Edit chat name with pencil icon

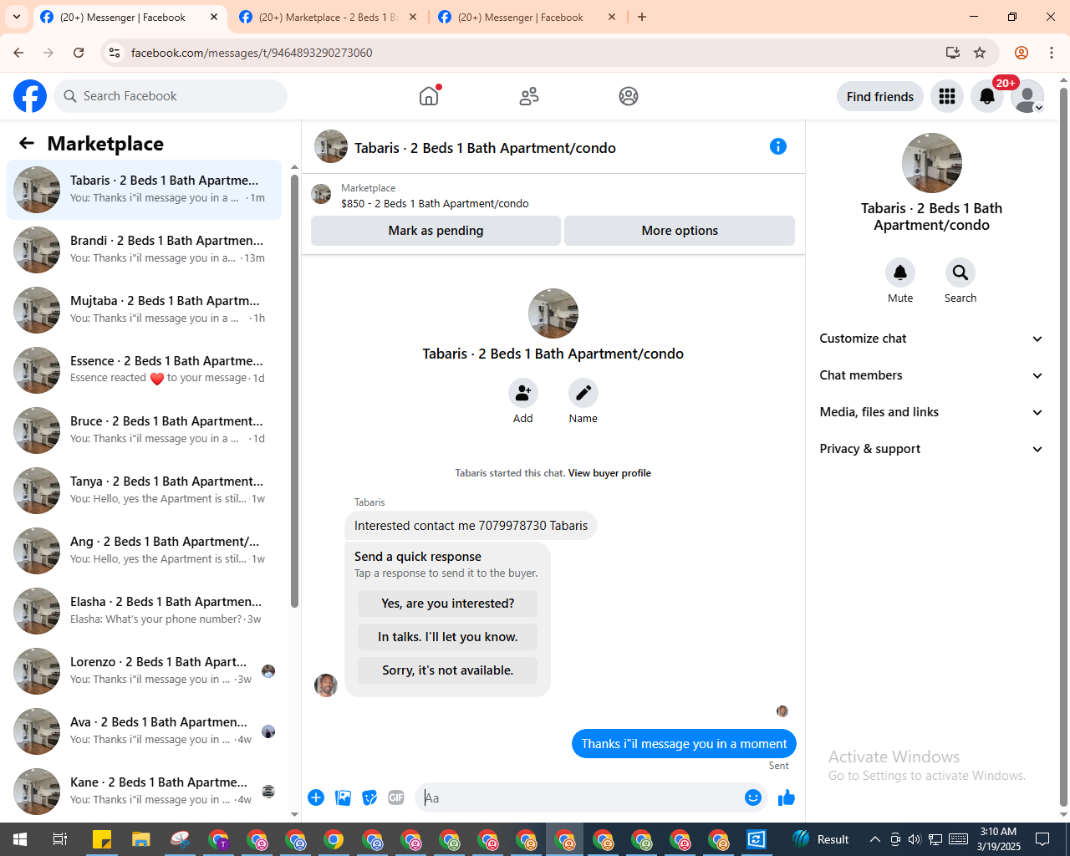583,392
